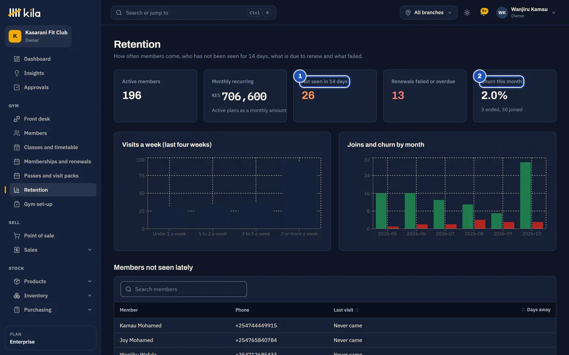Viewport: 569px width, 355px height.
Task: Click the Monthly recurring KES 706,600 card
Action: point(245,96)
